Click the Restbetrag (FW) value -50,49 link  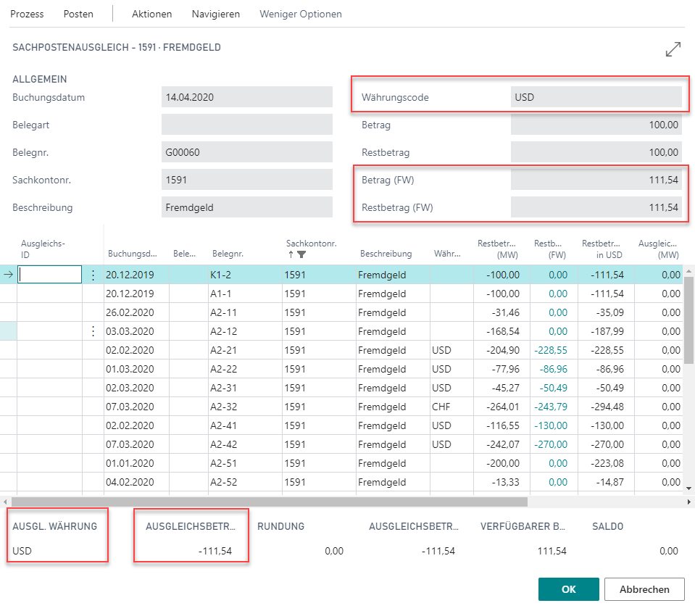tap(553, 388)
